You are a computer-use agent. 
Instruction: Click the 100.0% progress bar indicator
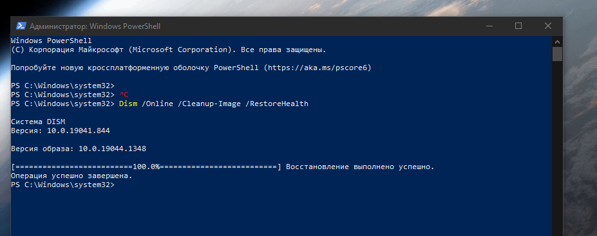click(146, 167)
